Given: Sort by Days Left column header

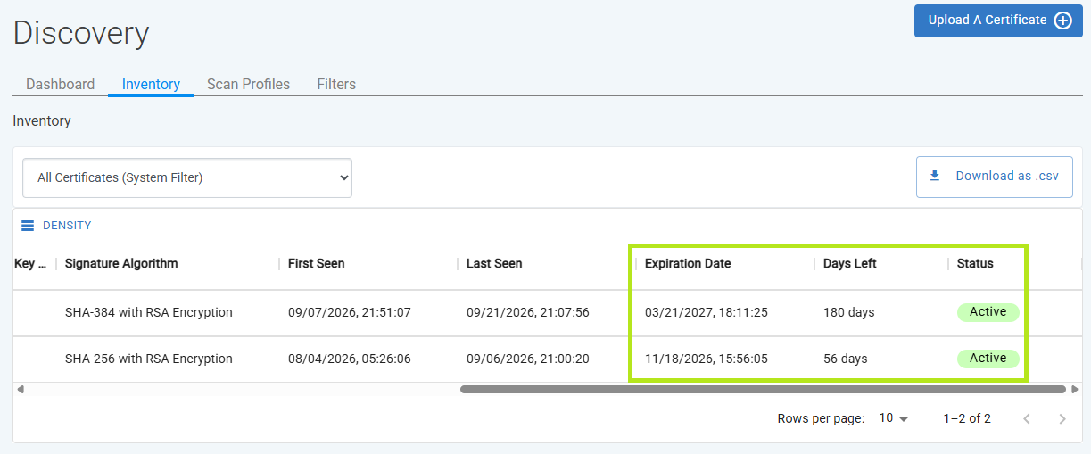Looking at the screenshot, I should (x=849, y=264).
